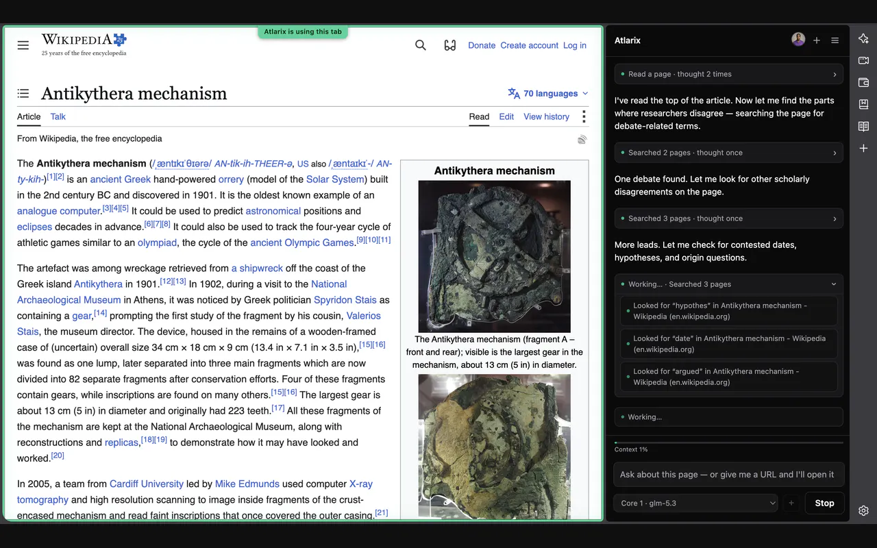Open the 'orrery' link
The width and height of the screenshot is (877, 548).
231,179
